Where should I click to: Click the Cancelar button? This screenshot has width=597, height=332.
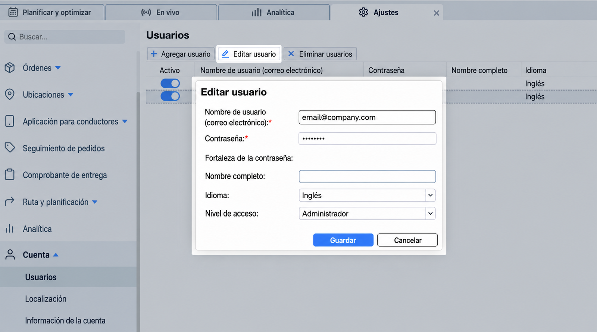(407, 240)
